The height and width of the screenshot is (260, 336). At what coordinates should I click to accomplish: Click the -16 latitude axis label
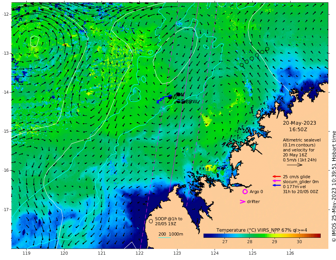(x=6, y=170)
